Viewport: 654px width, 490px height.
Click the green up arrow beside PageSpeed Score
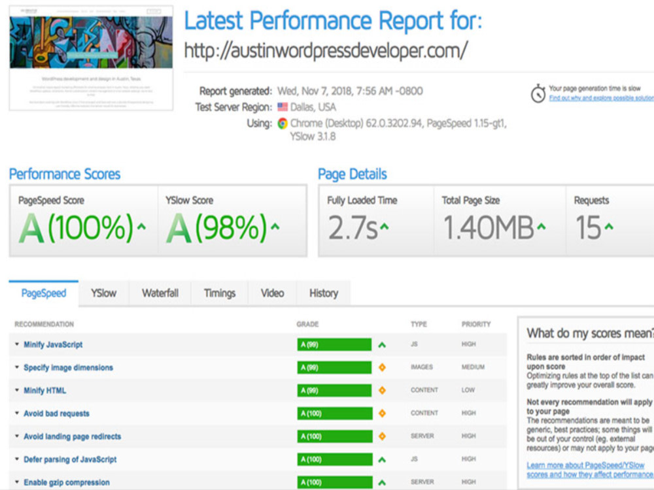tap(142, 227)
